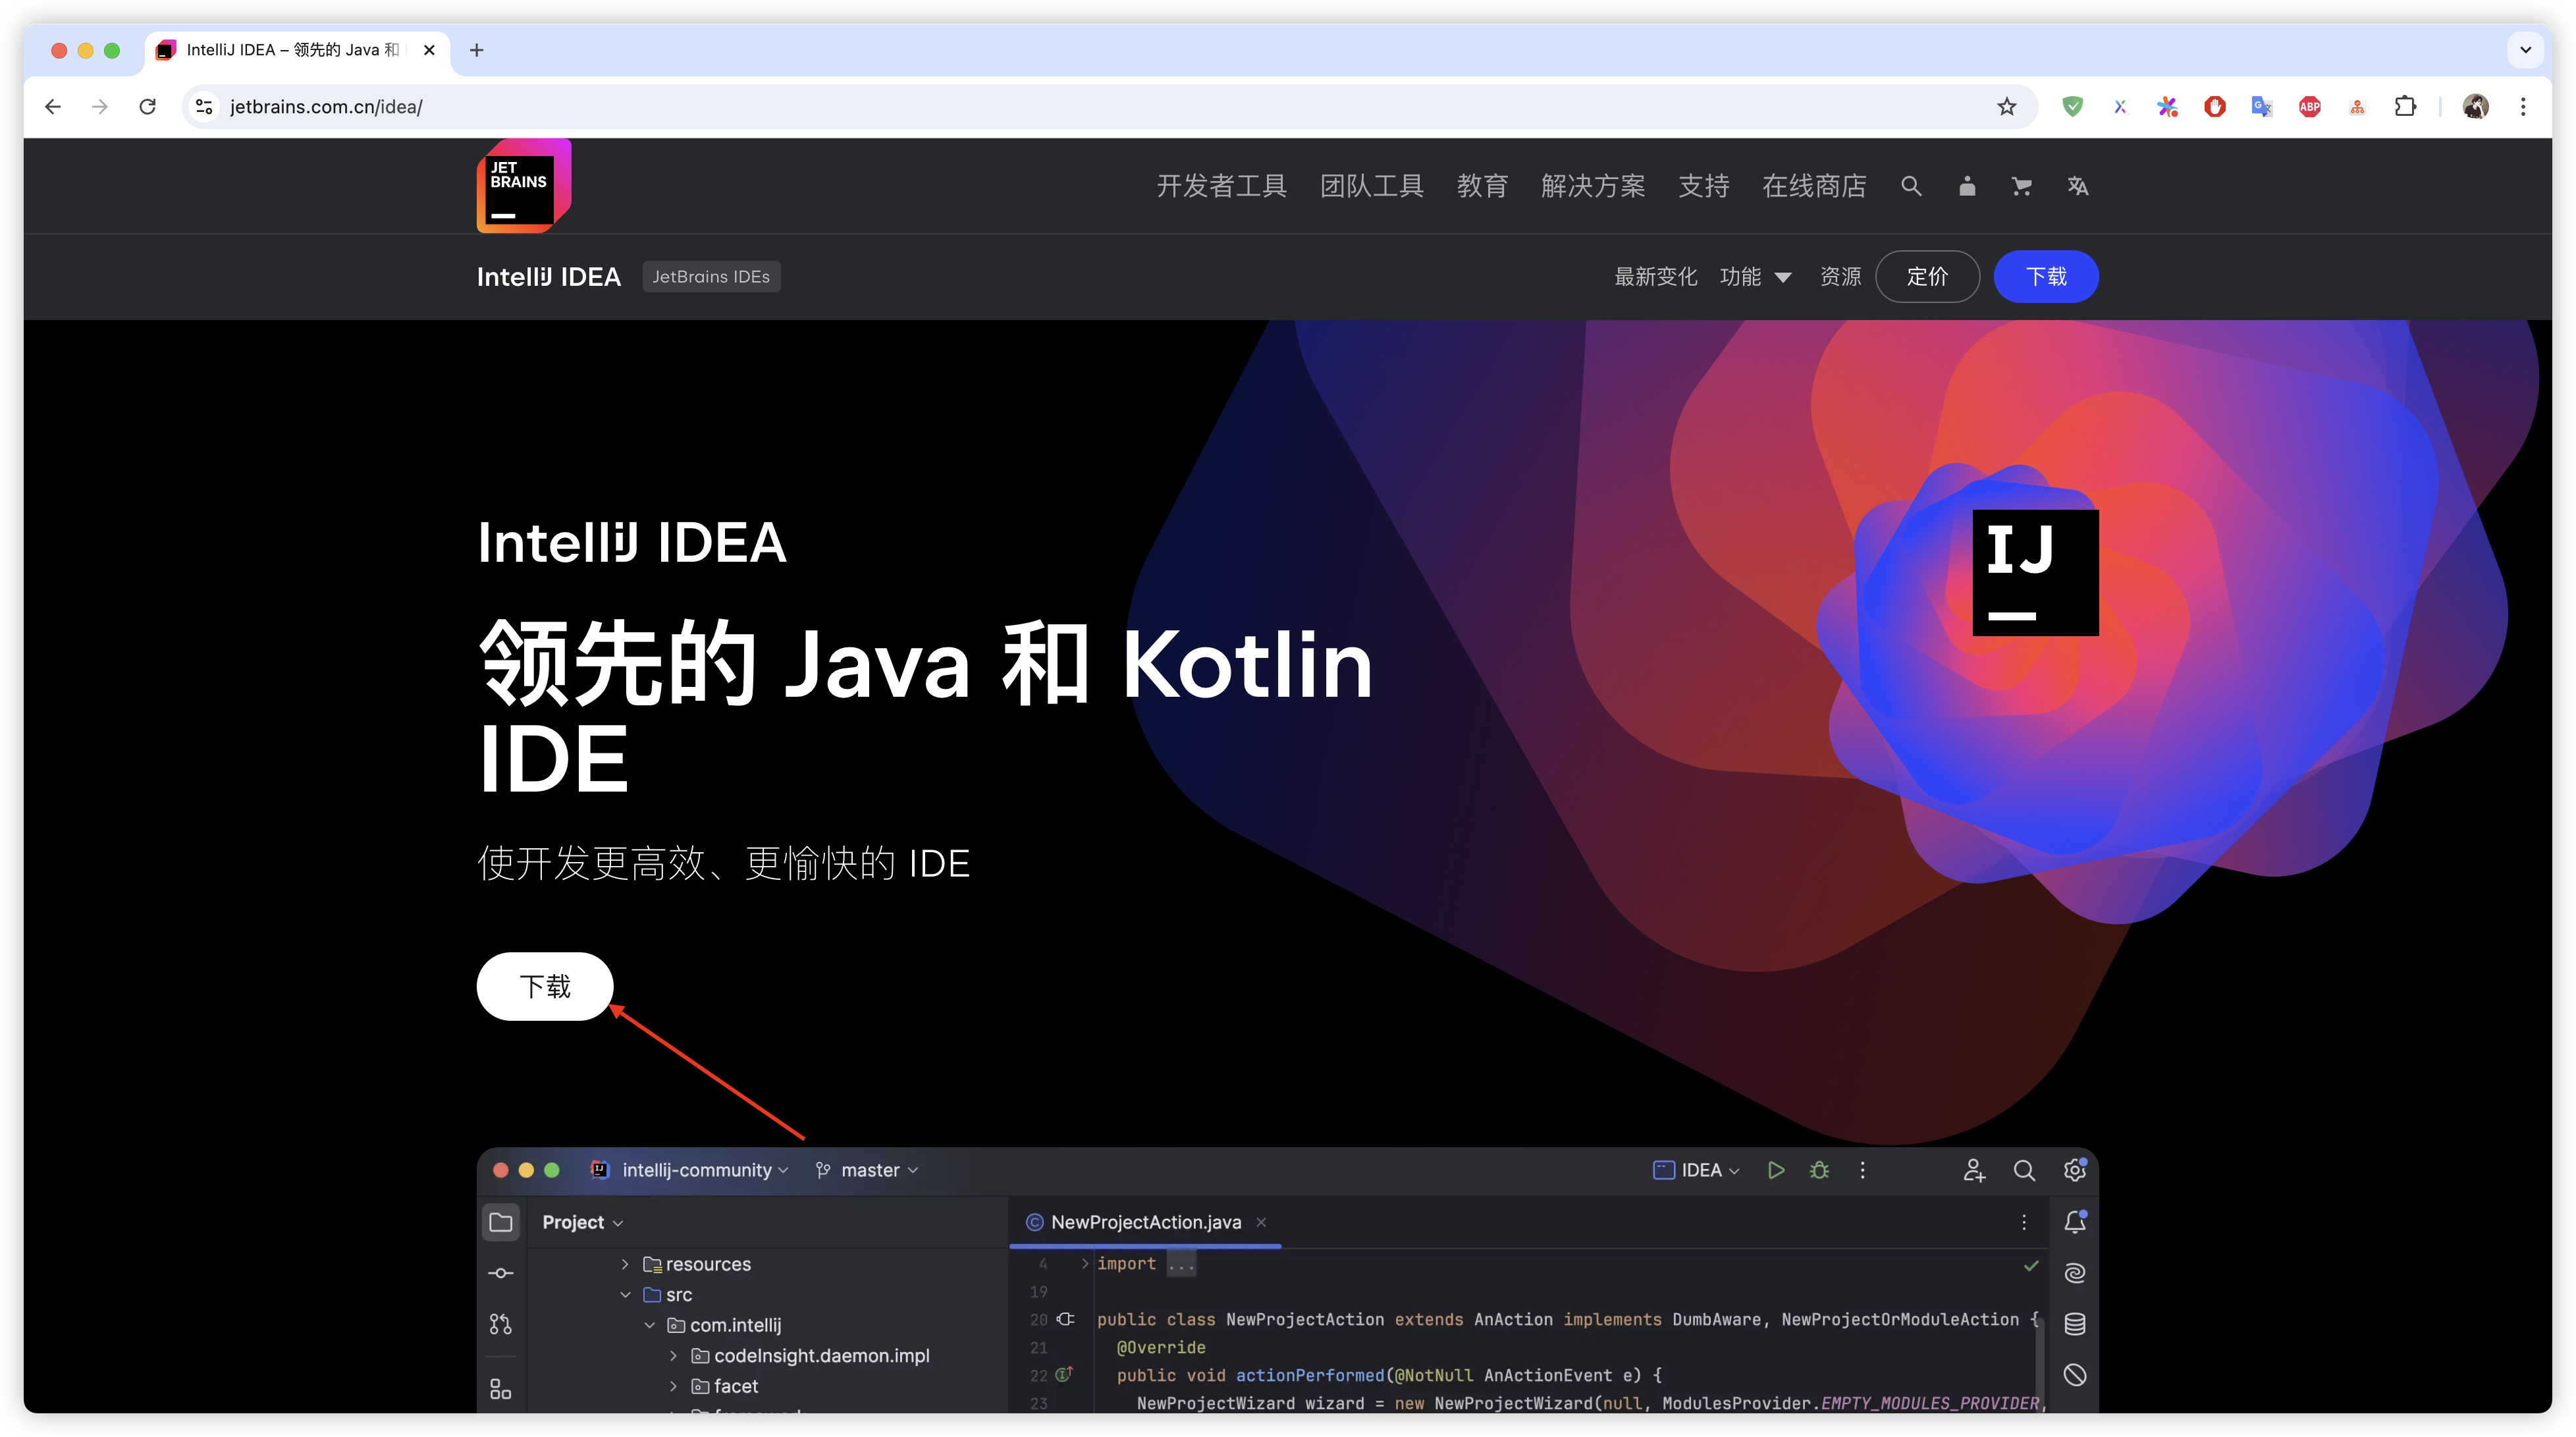2576x1437 pixels.
Task: Open the tab search chevron dropdown
Action: (x=2525, y=50)
